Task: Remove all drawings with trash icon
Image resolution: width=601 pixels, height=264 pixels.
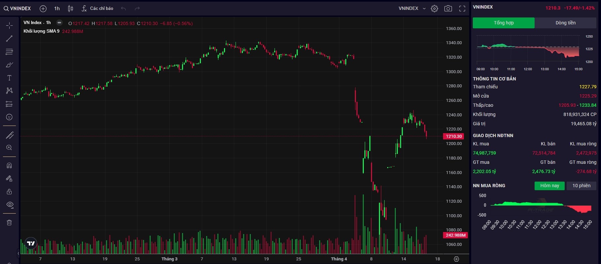Action: coord(9,222)
